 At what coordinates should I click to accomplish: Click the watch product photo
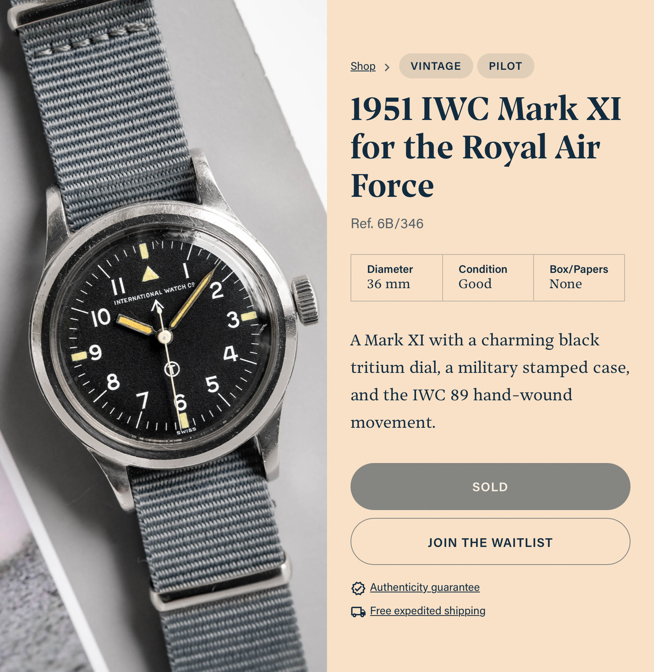163,336
